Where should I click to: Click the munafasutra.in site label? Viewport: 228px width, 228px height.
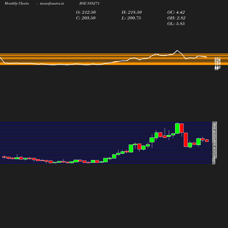[52, 3]
